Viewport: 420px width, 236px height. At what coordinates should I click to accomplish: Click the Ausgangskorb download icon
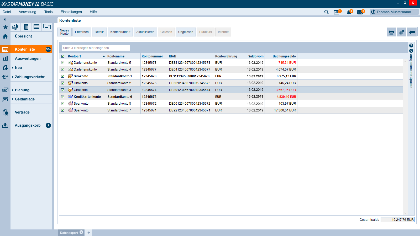[x=5, y=125]
